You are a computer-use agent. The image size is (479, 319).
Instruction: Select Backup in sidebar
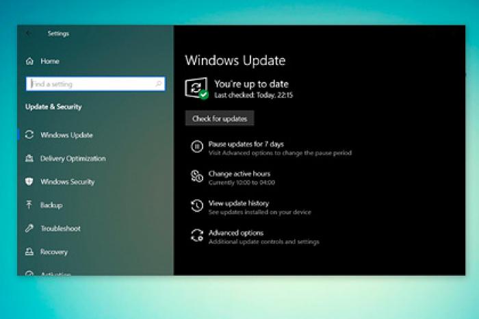pyautogui.click(x=51, y=205)
